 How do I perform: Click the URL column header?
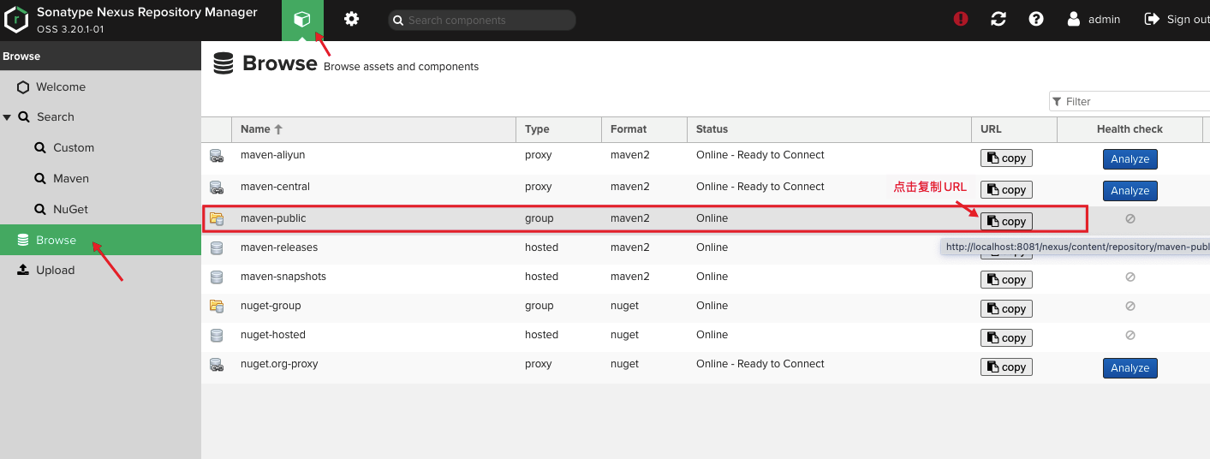(x=1014, y=129)
